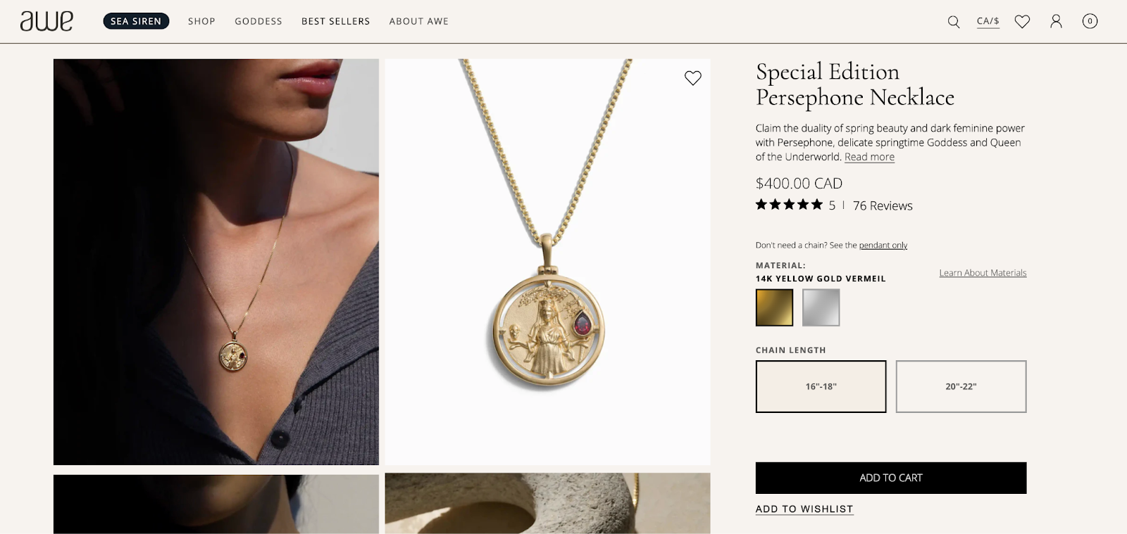The height and width of the screenshot is (534, 1127).
Task: Open the search icon
Action: pos(954,22)
